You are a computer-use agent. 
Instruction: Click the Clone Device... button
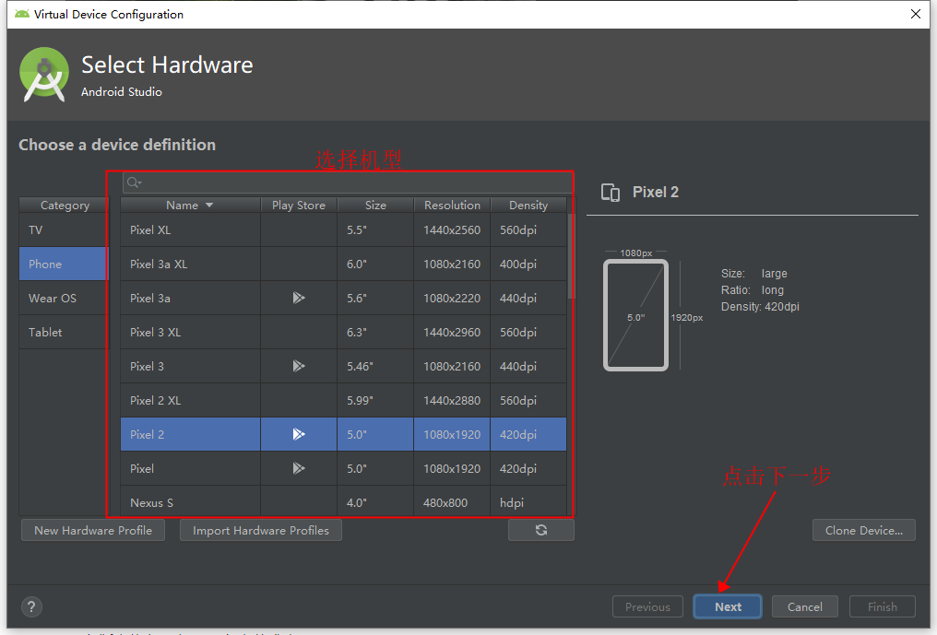click(x=863, y=530)
